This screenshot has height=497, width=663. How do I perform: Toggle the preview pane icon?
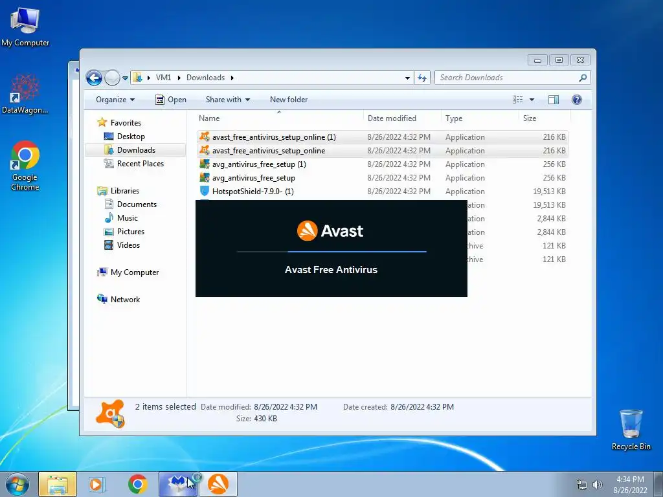pos(554,100)
